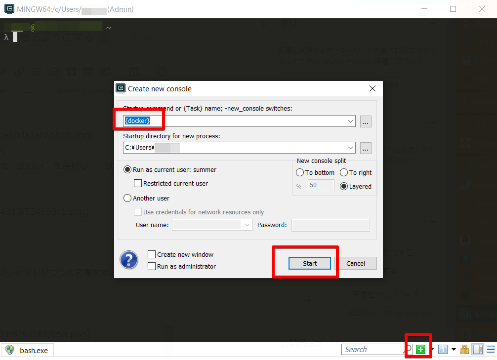Click the blue help question mark icon

[128, 260]
